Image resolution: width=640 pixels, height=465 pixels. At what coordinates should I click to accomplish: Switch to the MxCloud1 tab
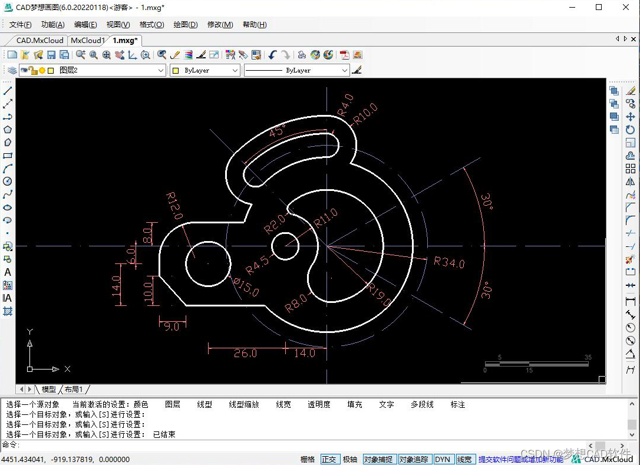pyautogui.click(x=87, y=41)
